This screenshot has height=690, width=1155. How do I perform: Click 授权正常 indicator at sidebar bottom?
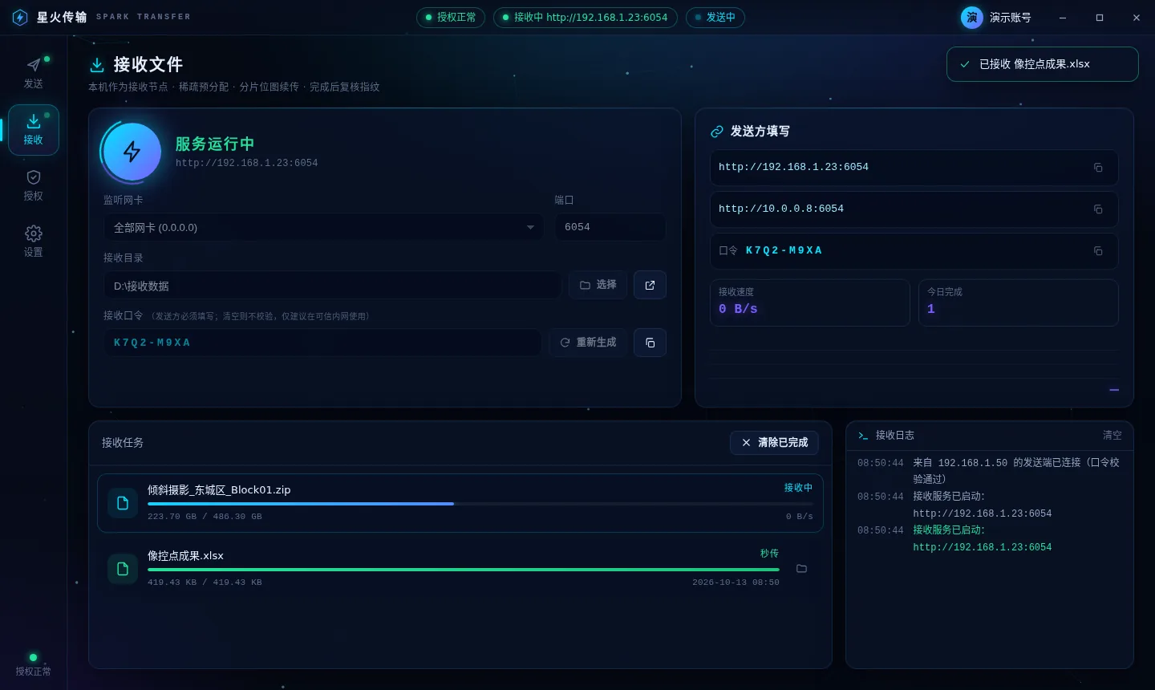(x=33, y=665)
